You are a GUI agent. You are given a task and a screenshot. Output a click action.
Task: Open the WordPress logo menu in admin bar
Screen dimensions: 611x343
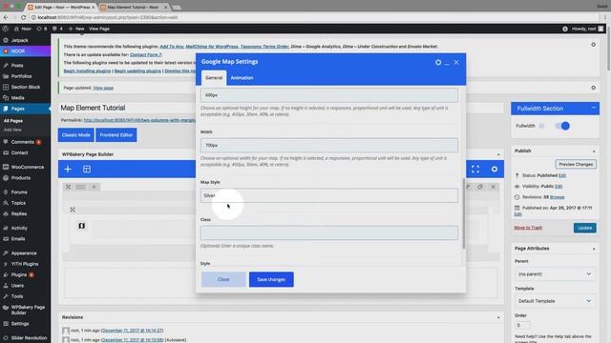coord(6,29)
